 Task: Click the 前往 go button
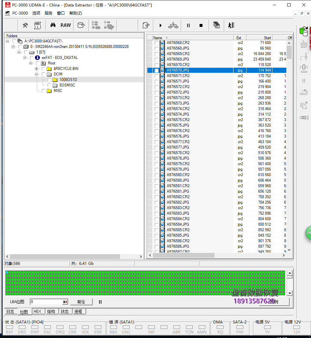pos(81,302)
